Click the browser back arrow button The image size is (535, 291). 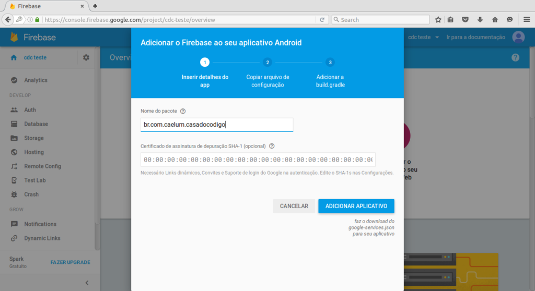pyautogui.click(x=8, y=20)
